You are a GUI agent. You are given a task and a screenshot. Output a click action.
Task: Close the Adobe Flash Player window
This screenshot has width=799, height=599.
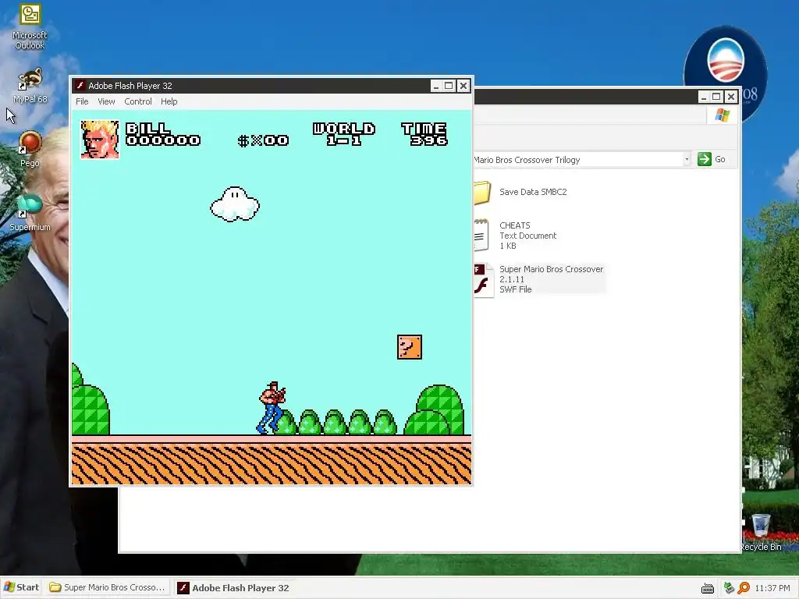(463, 86)
